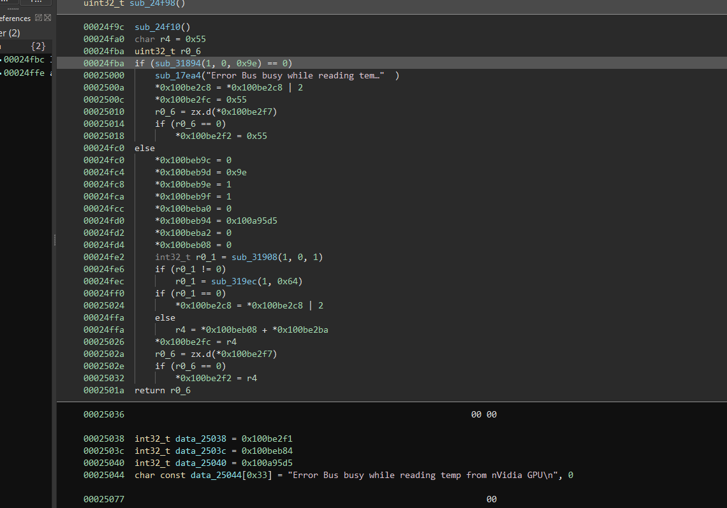The image size is (727, 508).
Task: Select pointer *0x100beb94 assignment target
Action: (x=183, y=221)
